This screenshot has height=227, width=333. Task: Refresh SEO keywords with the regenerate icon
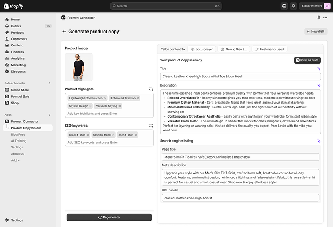tap(151, 126)
